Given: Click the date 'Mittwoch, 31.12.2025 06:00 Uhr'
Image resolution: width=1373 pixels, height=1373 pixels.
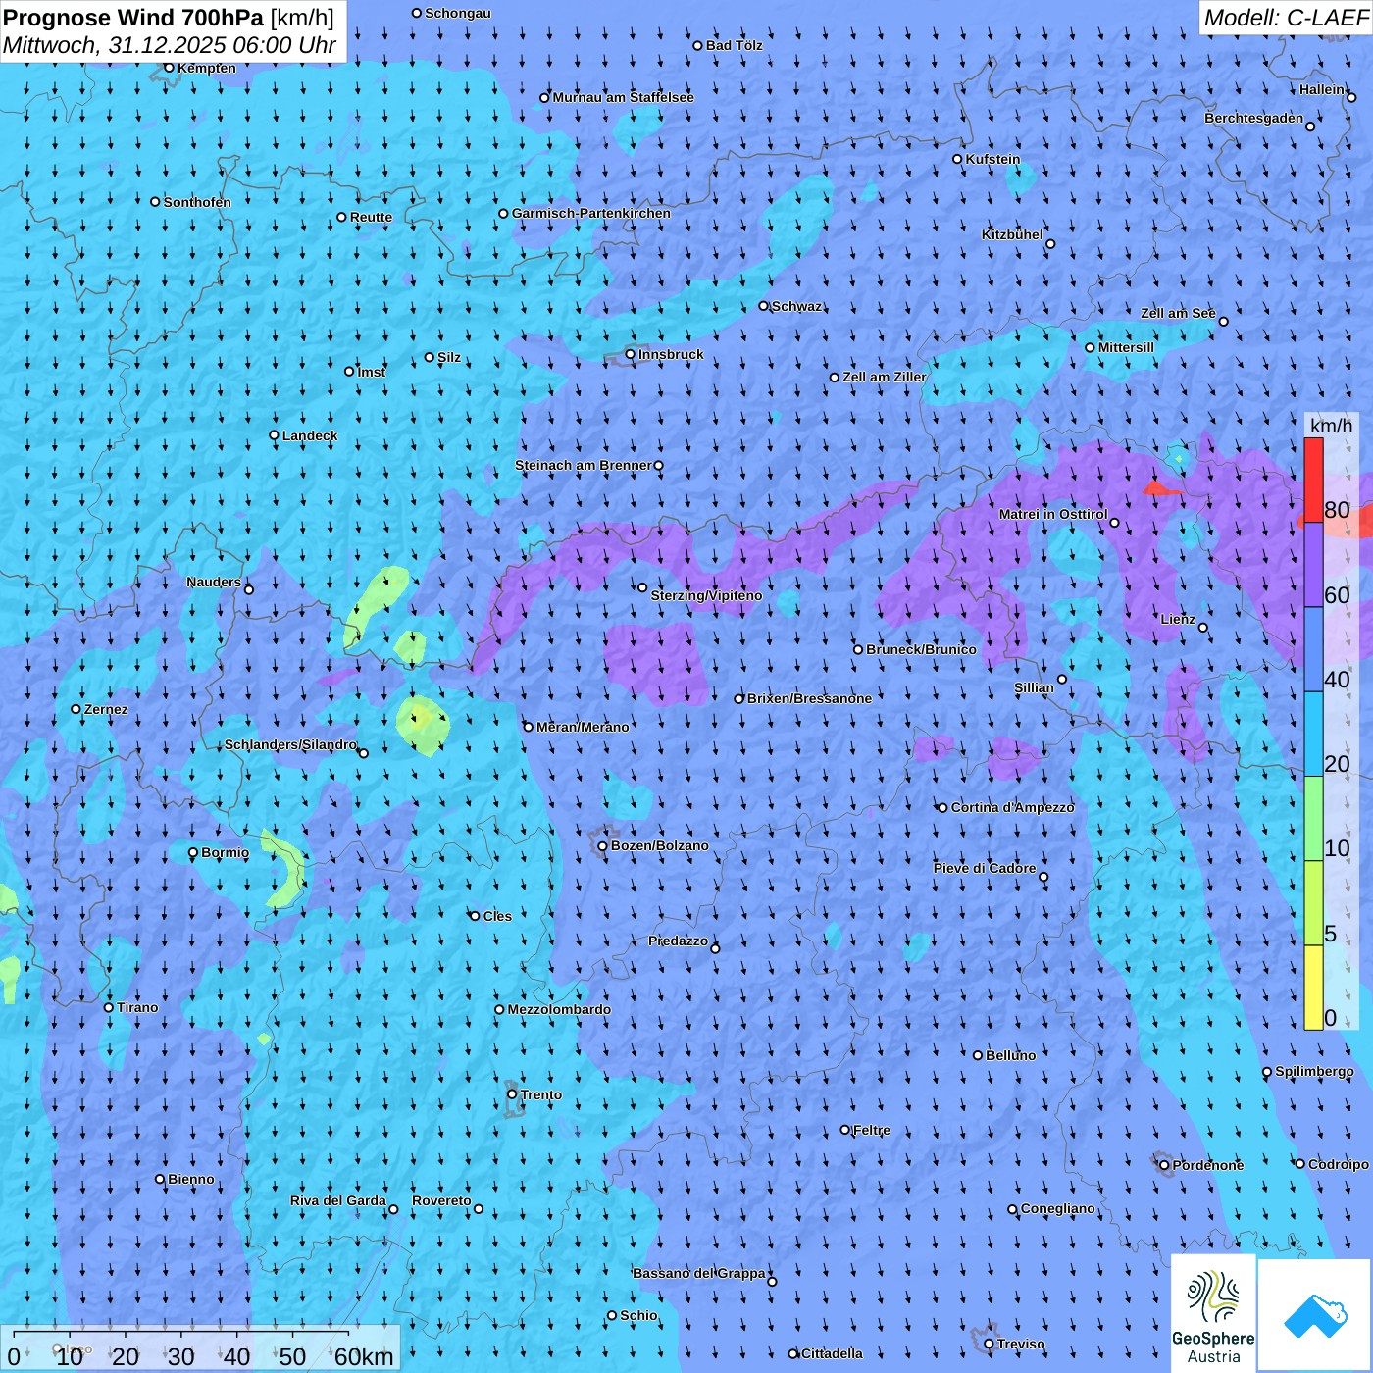Looking at the screenshot, I should (x=170, y=45).
